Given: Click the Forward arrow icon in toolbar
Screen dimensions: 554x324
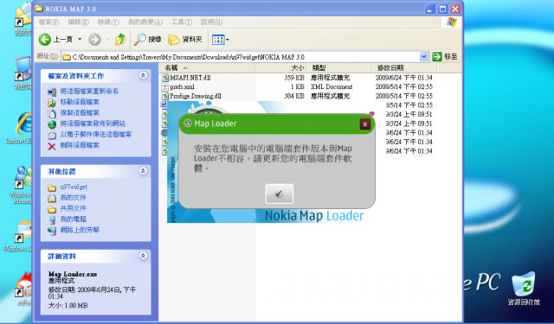Looking at the screenshot, I should coord(94,39).
